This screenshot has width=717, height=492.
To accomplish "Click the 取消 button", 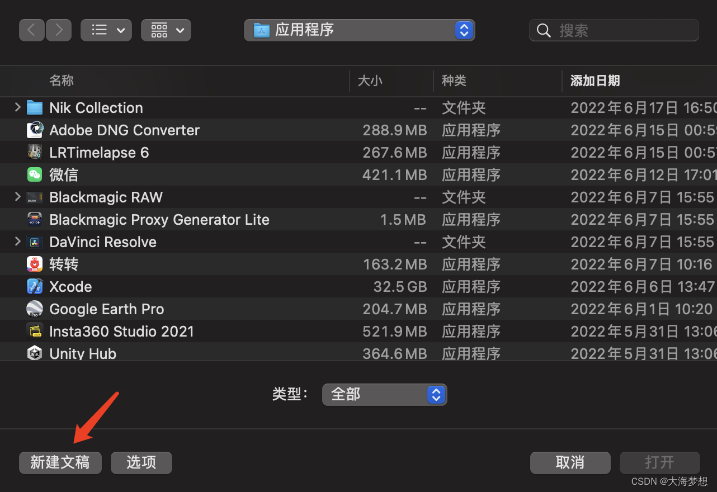I will (570, 463).
